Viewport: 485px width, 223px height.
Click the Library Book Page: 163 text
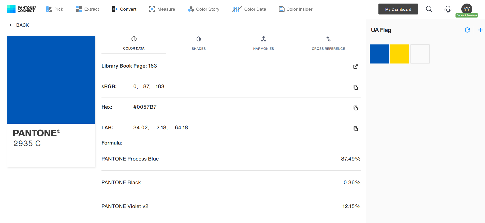(x=129, y=66)
